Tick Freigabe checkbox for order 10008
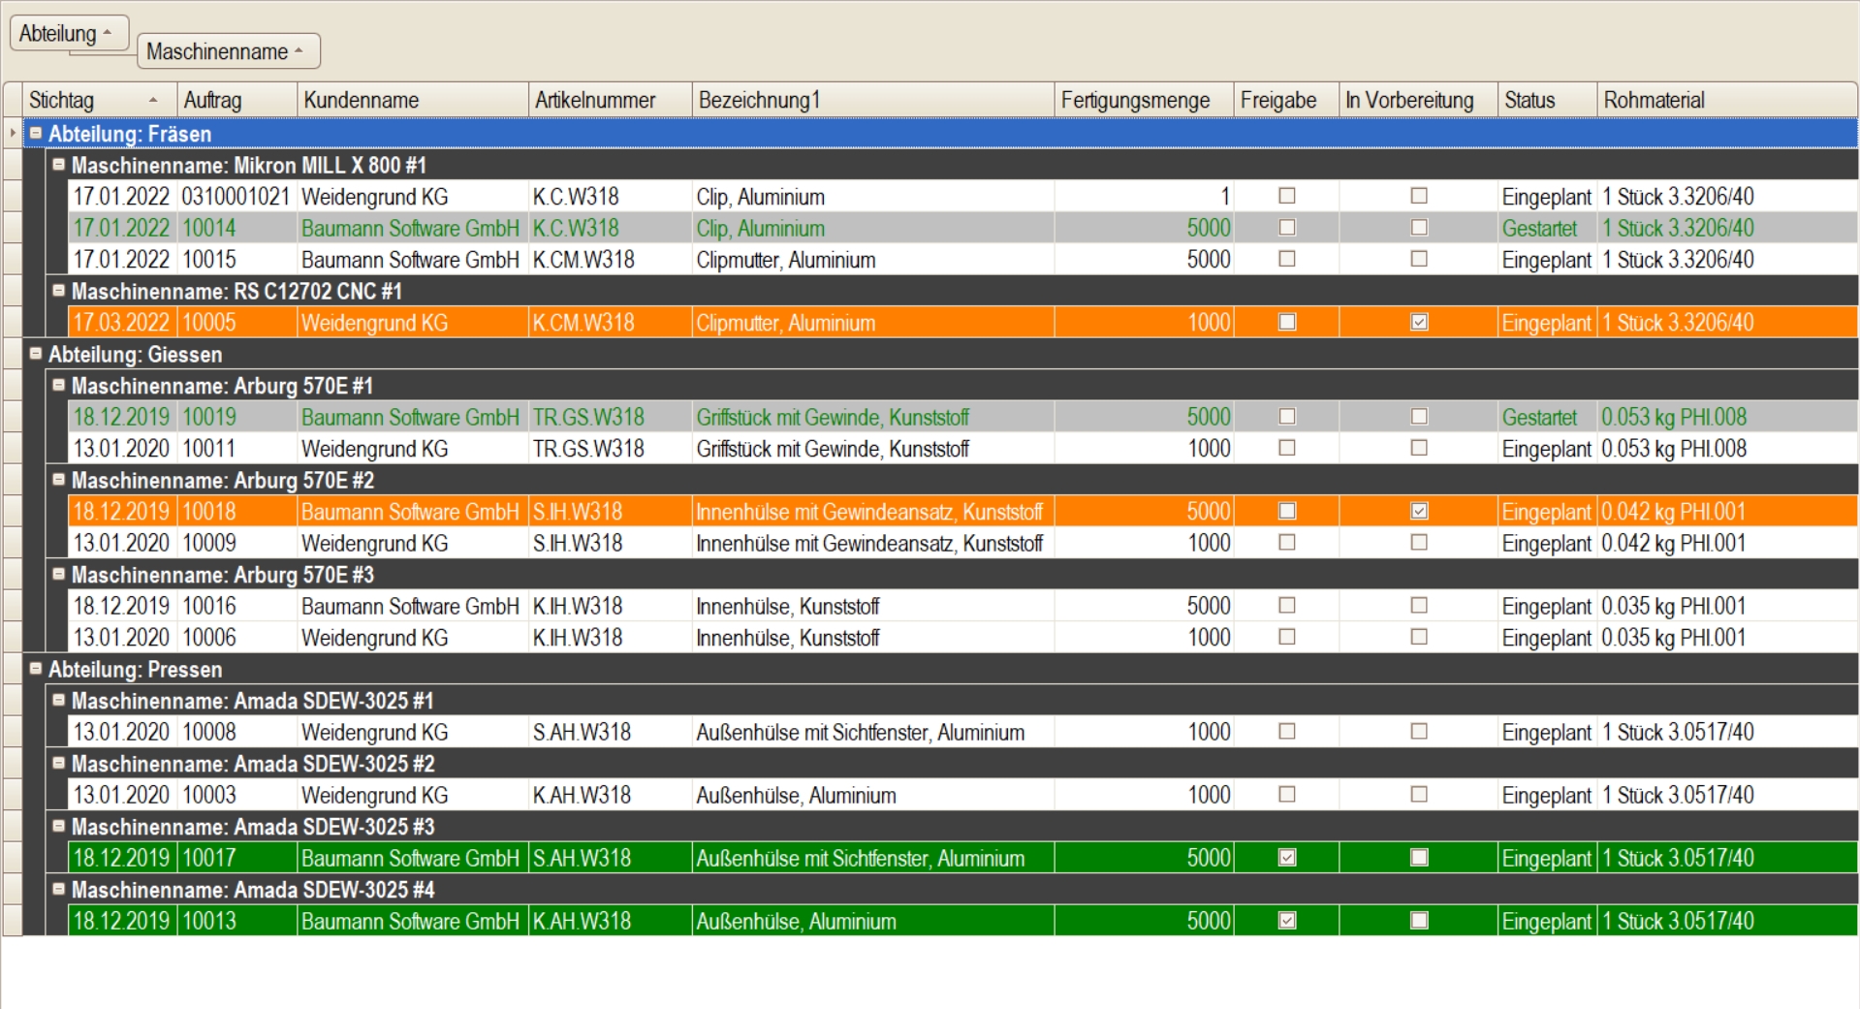This screenshot has width=1860, height=1009. (x=1287, y=732)
